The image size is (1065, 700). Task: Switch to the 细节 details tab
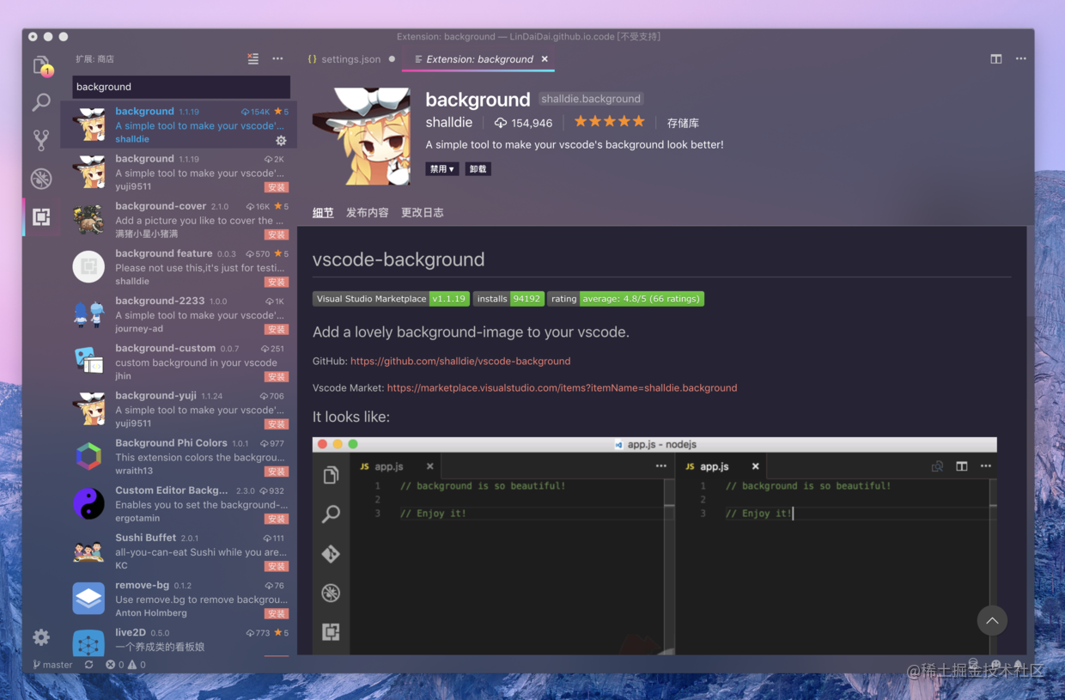(323, 212)
